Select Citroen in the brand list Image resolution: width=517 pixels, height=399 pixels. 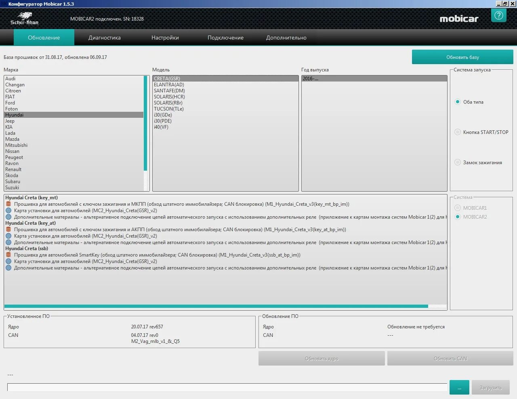(x=74, y=91)
